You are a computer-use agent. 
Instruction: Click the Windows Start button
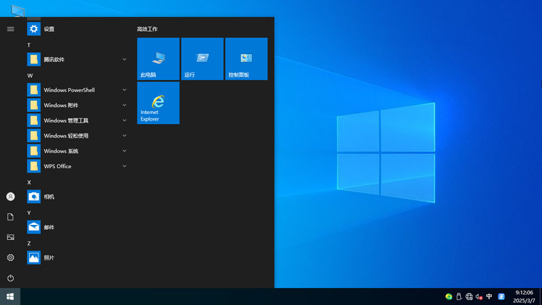10,297
